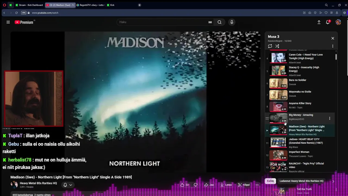Viewport: 348px width, 196px height.
Task: Open a new browser tab
Action: pos(139,5)
